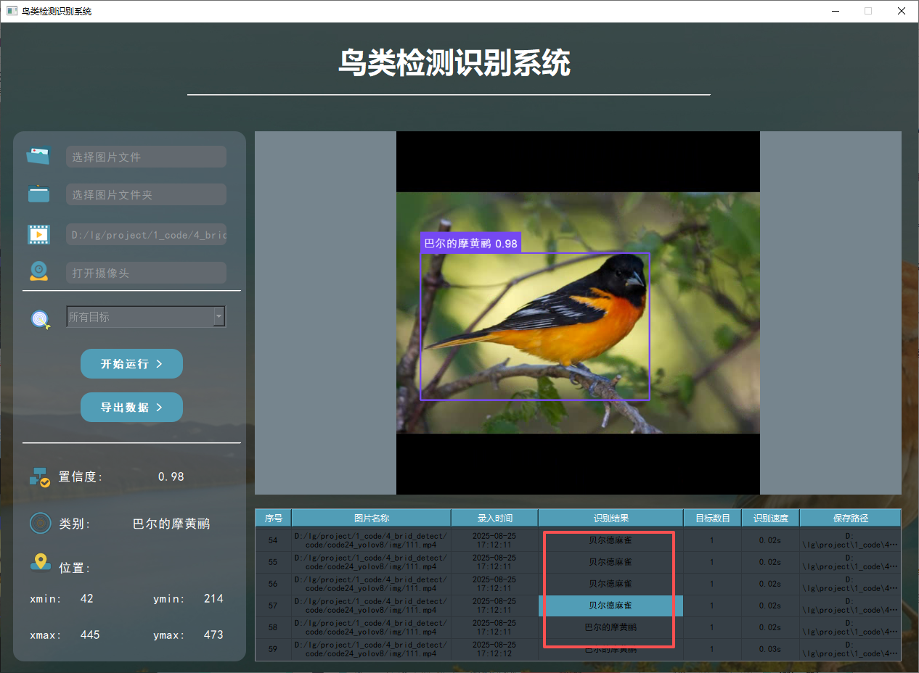Image resolution: width=919 pixels, height=673 pixels.
Task: Click the confidence value 0.98
Action: 171,476
